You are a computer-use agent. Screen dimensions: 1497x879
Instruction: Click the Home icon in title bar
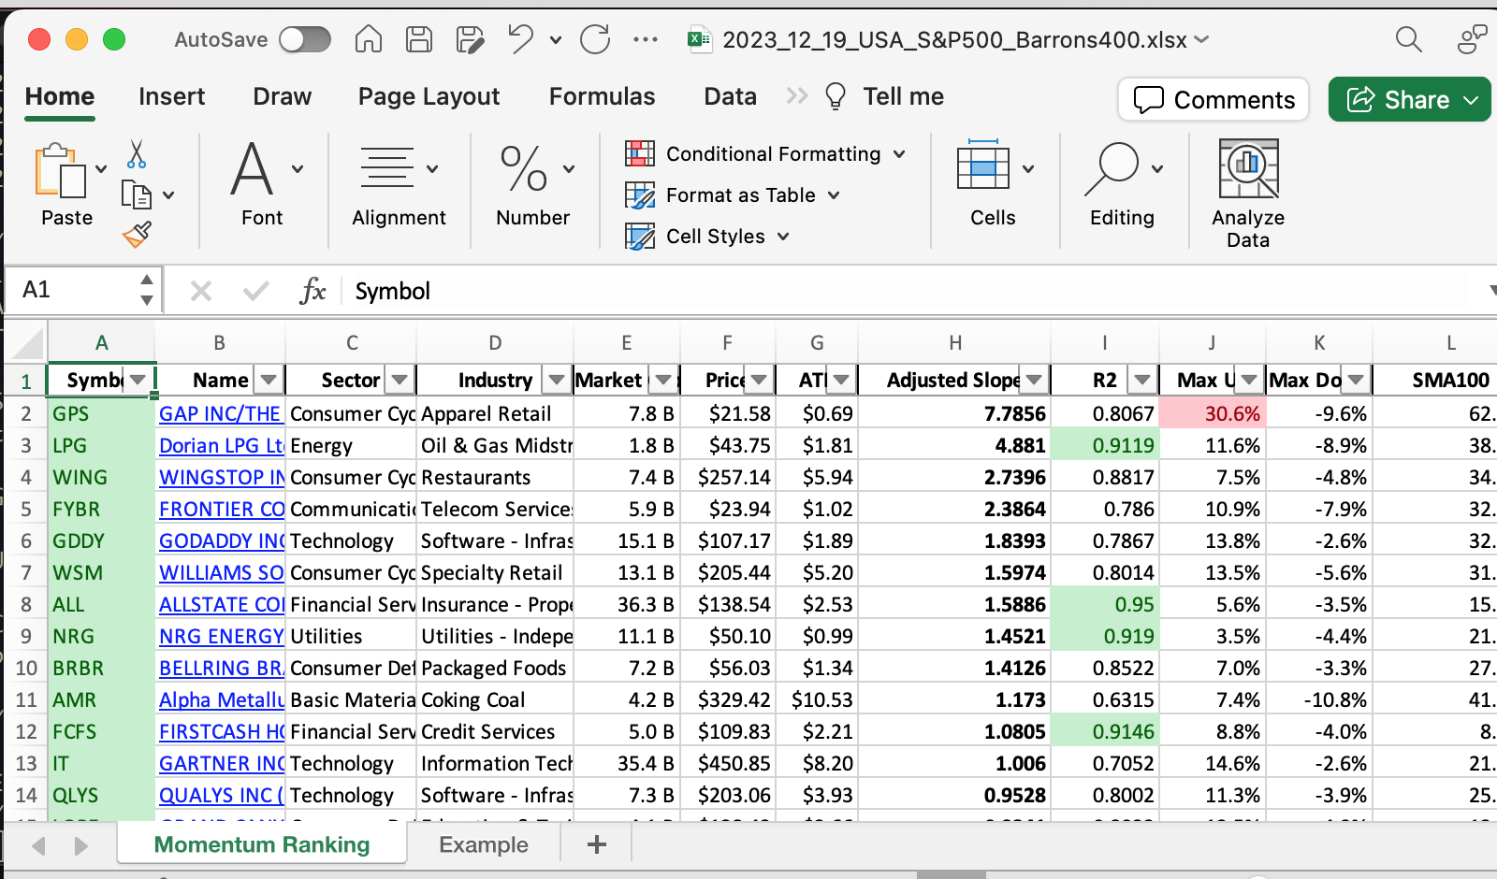click(369, 39)
